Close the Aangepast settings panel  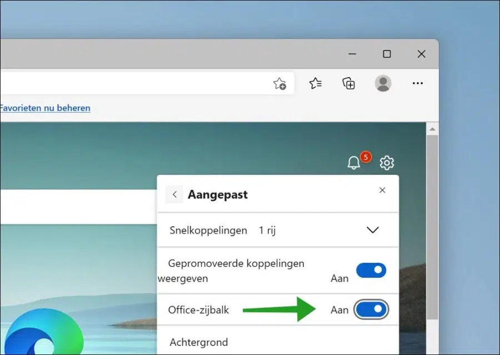coord(382,190)
